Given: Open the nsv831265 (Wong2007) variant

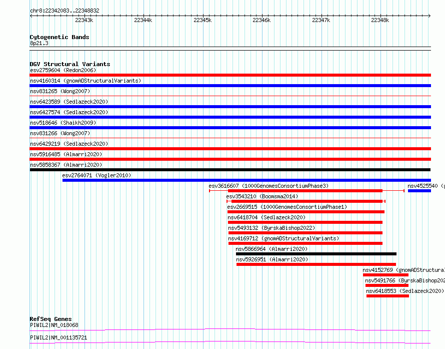Looking at the screenshot, I should click(x=60, y=91).
